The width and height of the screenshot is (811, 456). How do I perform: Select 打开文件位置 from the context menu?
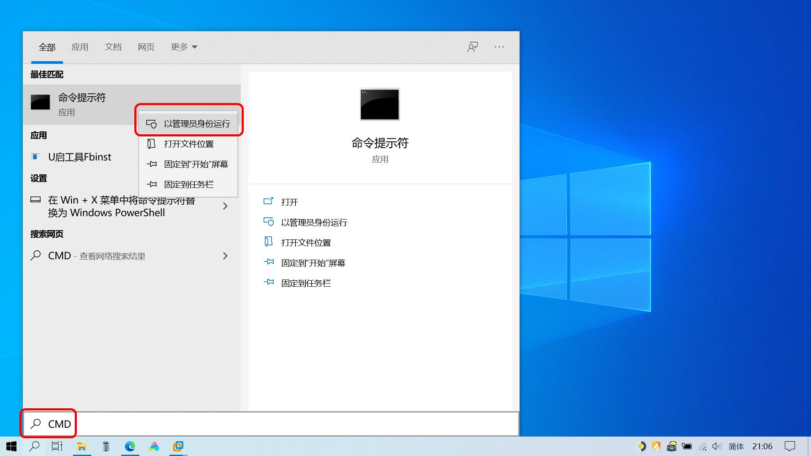point(189,144)
